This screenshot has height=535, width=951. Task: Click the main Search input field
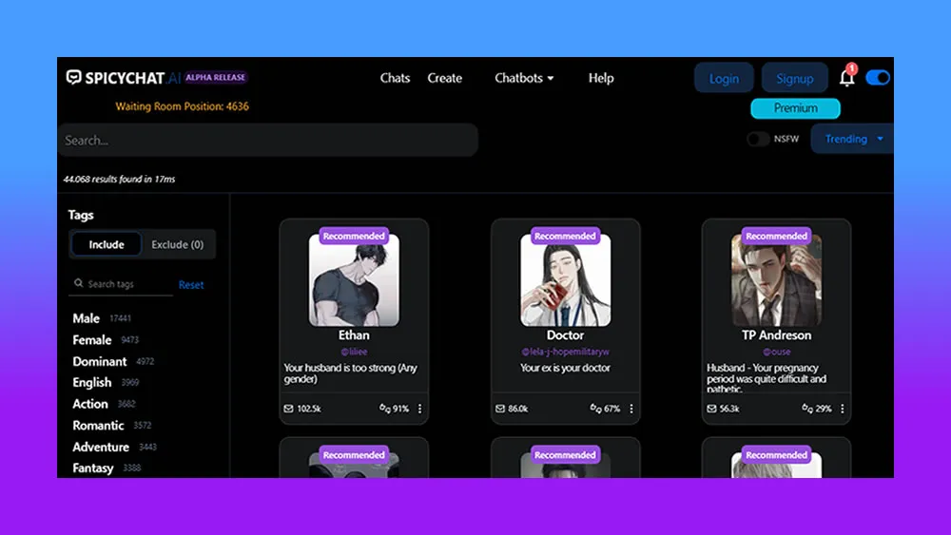(x=267, y=140)
